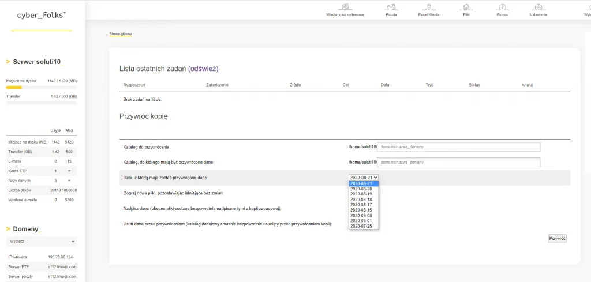
Task: Go to Panel Klienta icon
Action: (x=429, y=7)
